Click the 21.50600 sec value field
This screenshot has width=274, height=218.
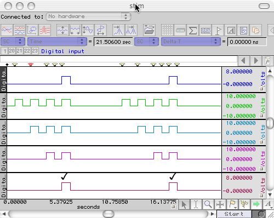tap(113, 42)
